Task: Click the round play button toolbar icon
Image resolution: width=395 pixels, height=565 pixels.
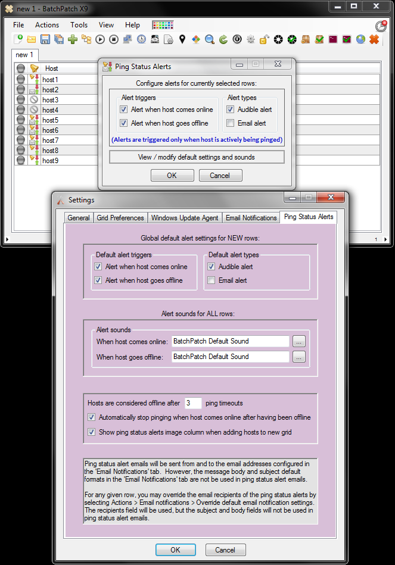Action: point(100,39)
